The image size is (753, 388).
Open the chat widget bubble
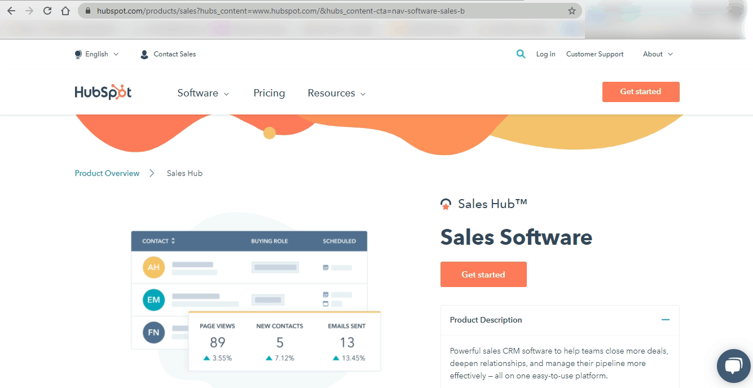pyautogui.click(x=733, y=366)
